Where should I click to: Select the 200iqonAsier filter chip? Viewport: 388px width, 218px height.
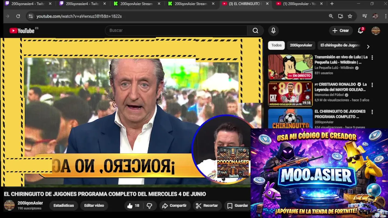301,45
